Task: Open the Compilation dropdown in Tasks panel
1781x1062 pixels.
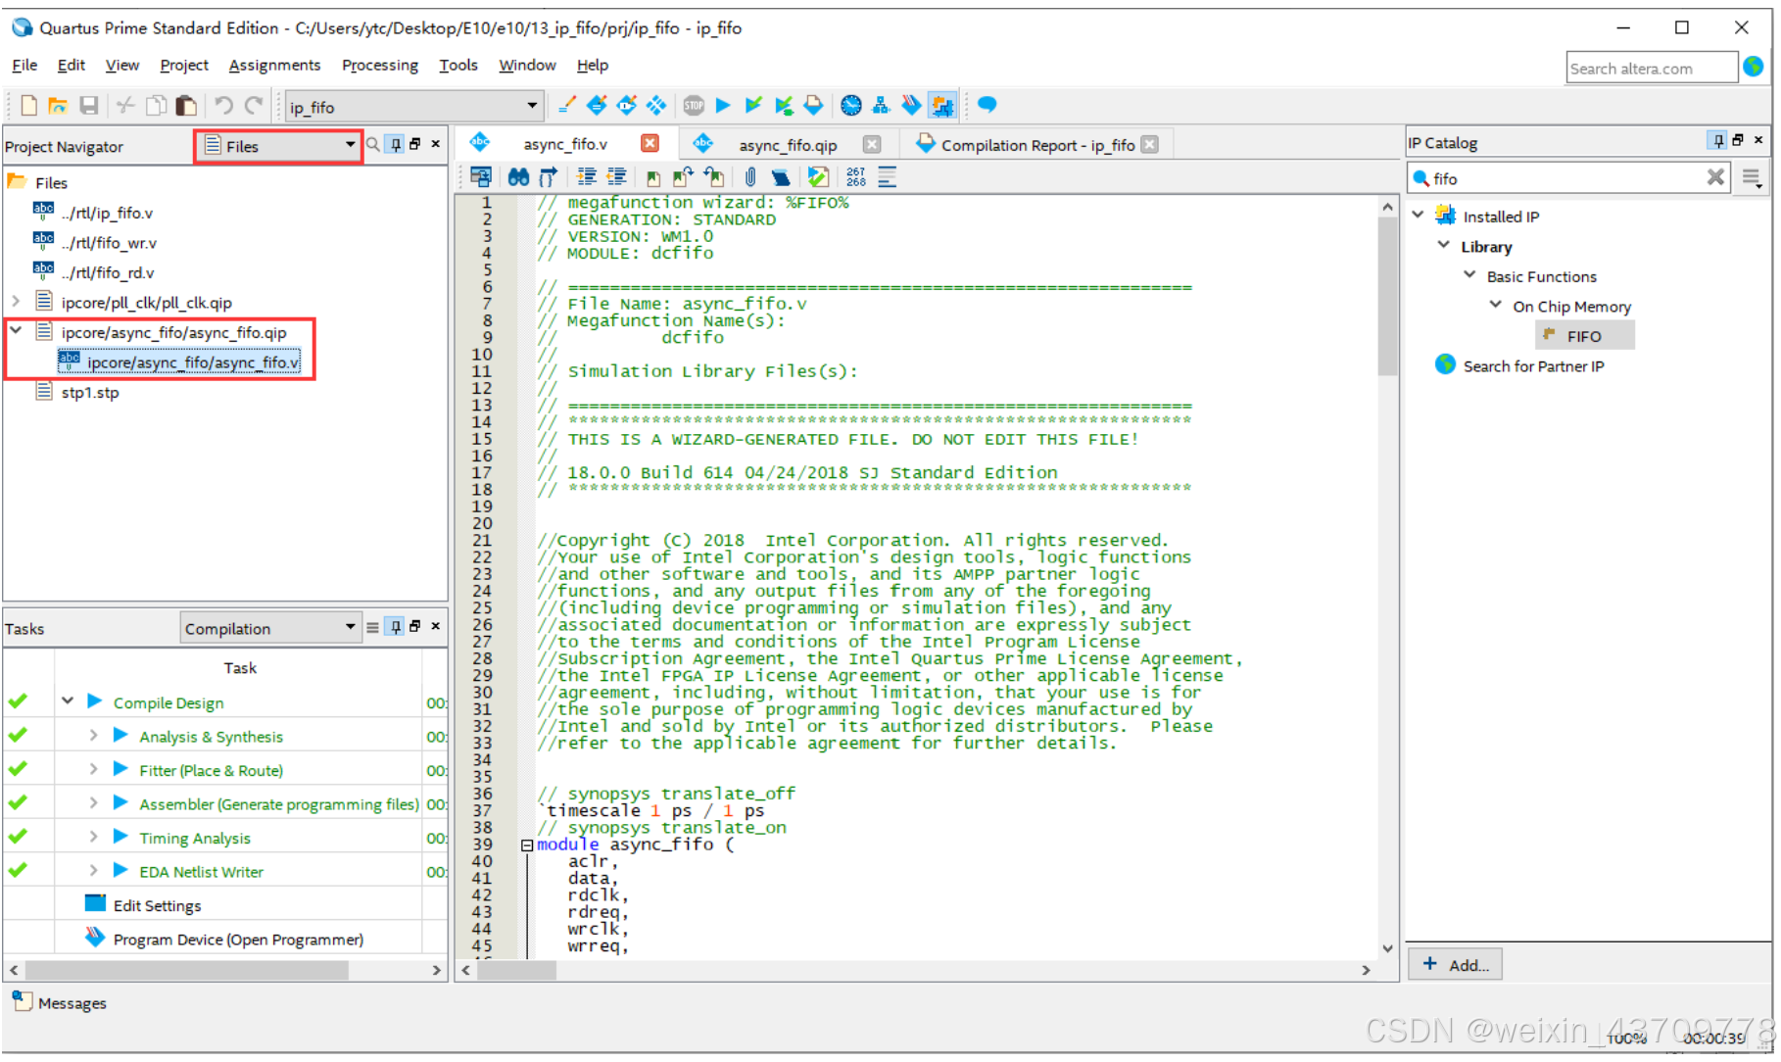Action: tap(270, 628)
